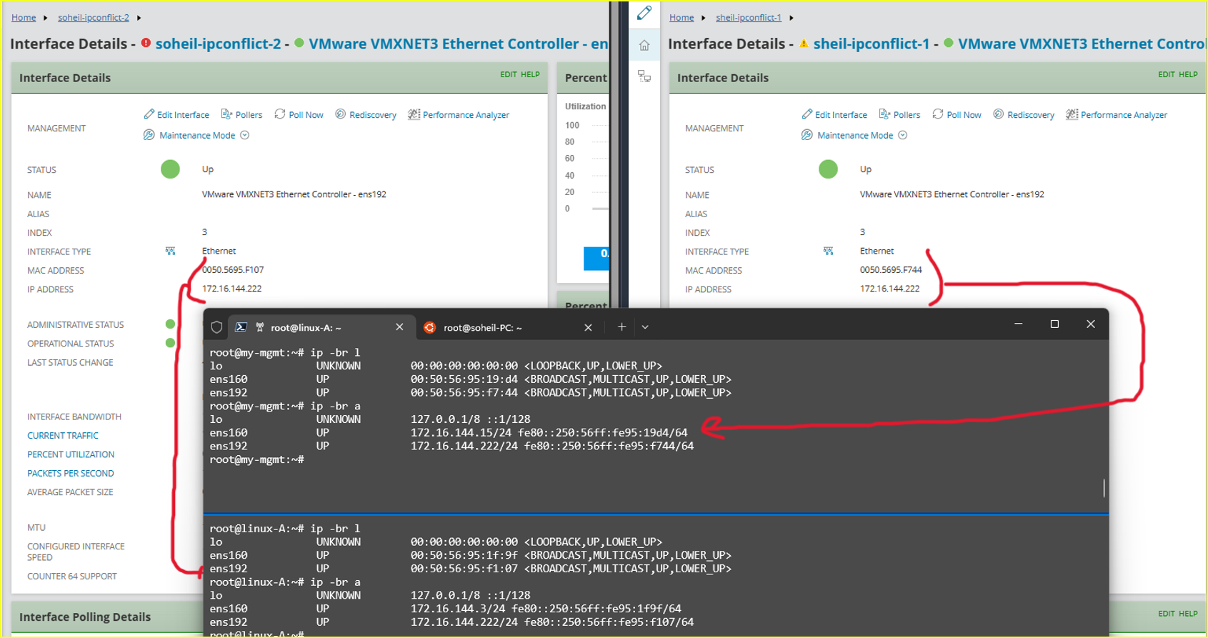Click the Home breadcrumb in right window
The width and height of the screenshot is (1208, 638).
coord(682,17)
